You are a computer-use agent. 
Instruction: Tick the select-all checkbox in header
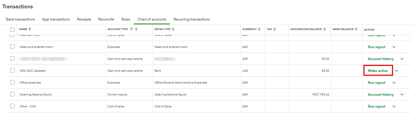[x=12, y=29]
